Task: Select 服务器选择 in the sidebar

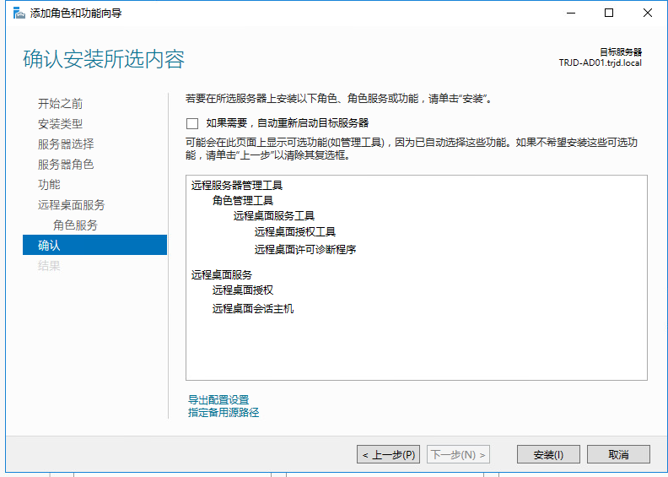Action: point(66,144)
